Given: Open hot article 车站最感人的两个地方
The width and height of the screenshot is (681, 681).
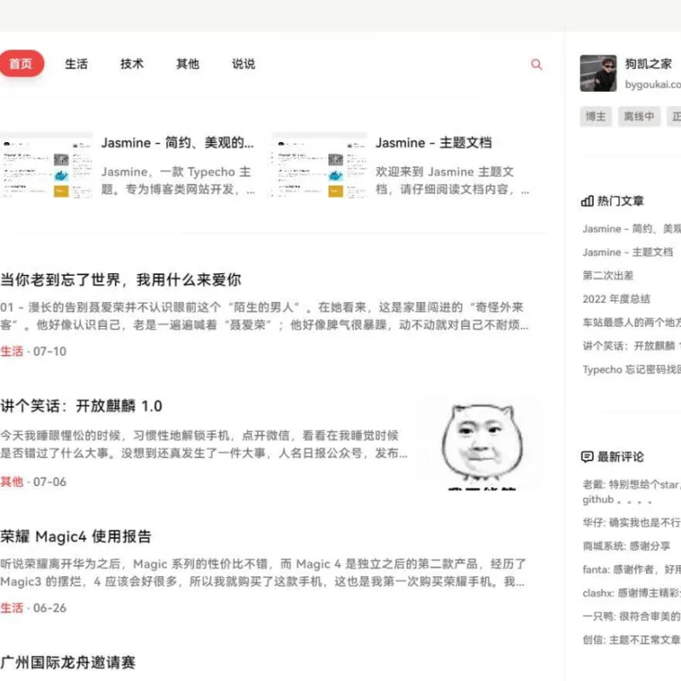Looking at the screenshot, I should point(632,323).
